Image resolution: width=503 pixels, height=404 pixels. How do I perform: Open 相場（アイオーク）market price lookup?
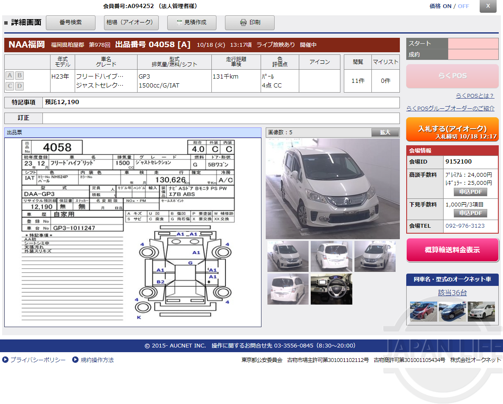(131, 23)
